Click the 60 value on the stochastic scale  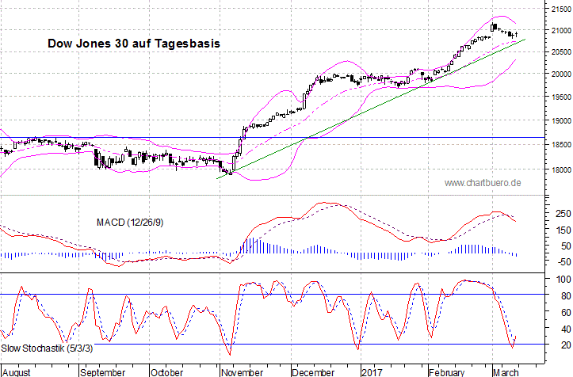click(566, 312)
